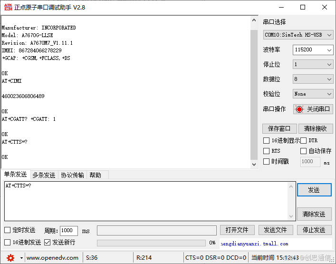This screenshot has height=264, width=336.
Task: Enable the 定时发送 checkbox
Action: pos(7,230)
